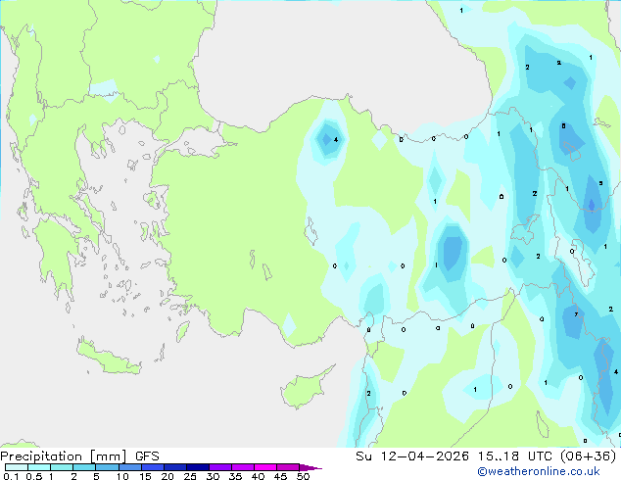The width and height of the screenshot is (621, 480).
Task: Choose the 45–50 mm legend swatch
Action: 288,467
